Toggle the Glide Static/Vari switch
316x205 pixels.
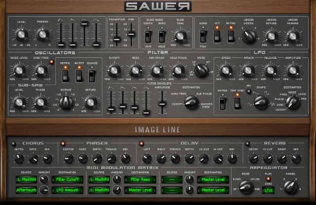click(148, 36)
